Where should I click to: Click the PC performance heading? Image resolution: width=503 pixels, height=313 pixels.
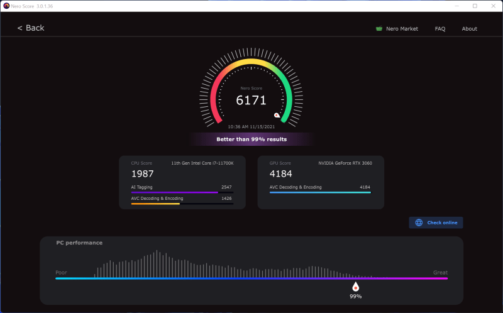click(x=79, y=243)
